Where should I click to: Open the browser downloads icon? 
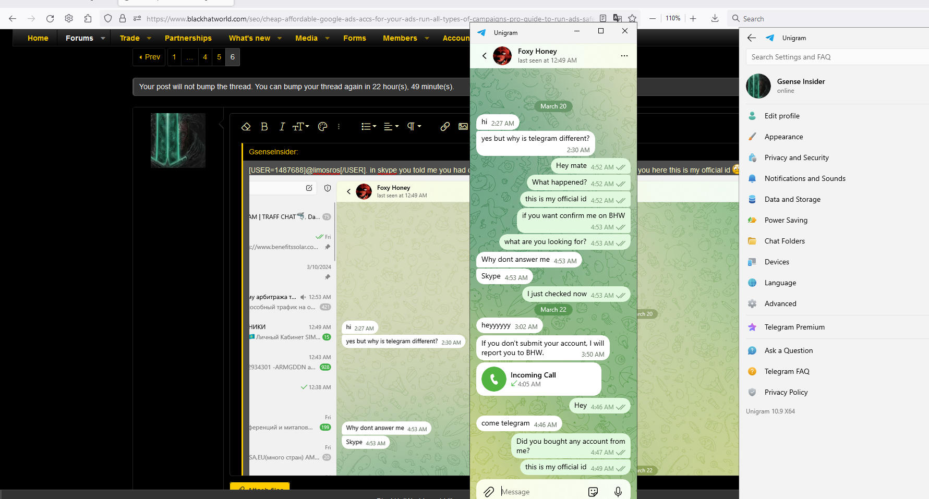(x=715, y=18)
